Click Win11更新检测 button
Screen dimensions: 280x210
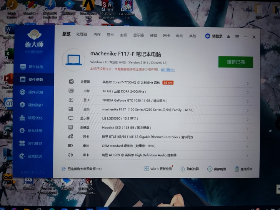coord(158,168)
